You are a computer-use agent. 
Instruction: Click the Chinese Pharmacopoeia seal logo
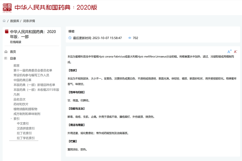7,8
